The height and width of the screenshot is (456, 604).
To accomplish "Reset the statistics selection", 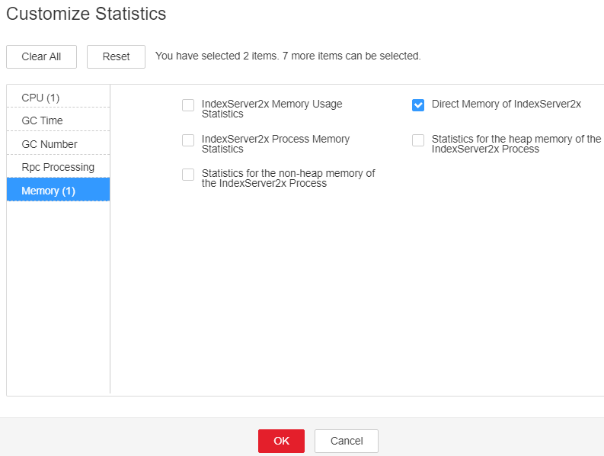I will pyautogui.click(x=116, y=56).
